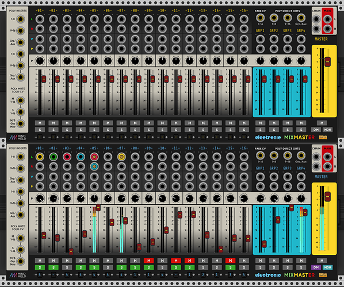Click the top mixer Main left output jack
Screen dimensions: 344x287
click(x=327, y=20)
